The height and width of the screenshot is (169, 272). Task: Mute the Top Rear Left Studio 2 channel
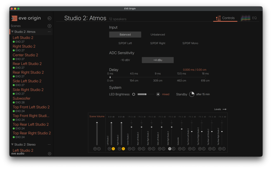click(x=210, y=149)
